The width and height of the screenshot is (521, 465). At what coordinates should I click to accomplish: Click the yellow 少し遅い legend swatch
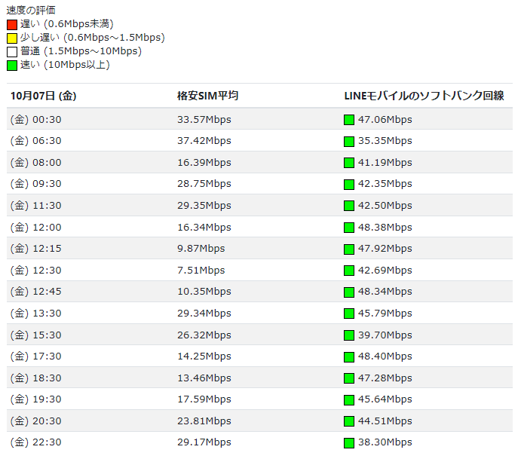(x=12, y=38)
